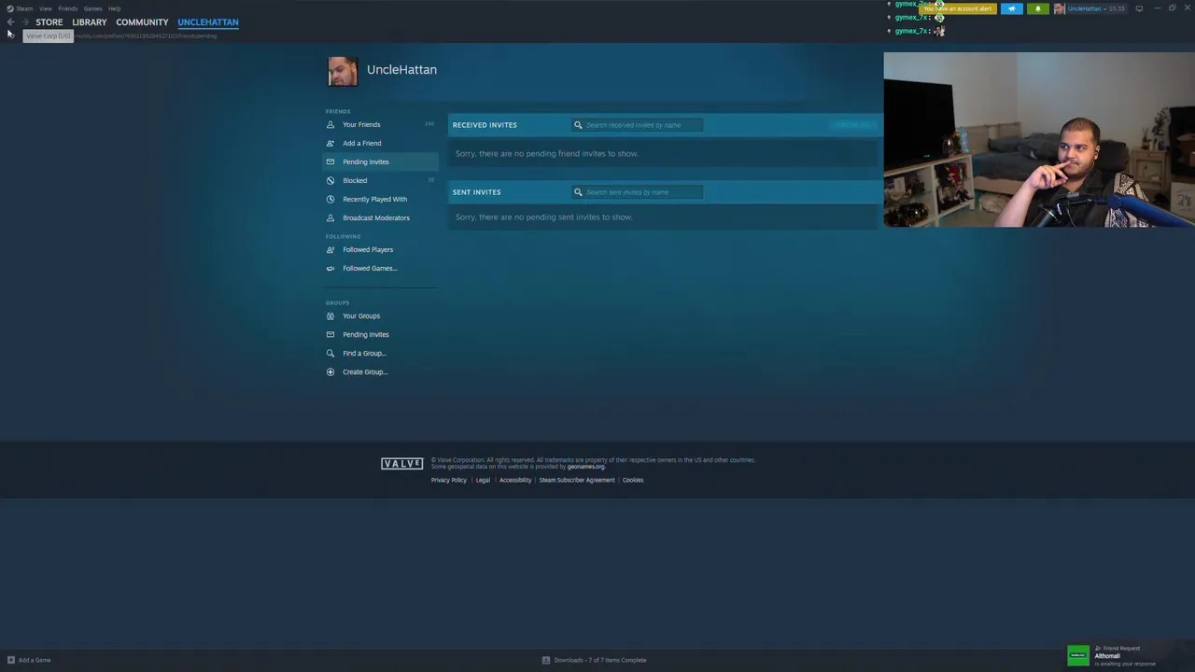Click the Add a Friend icon

[x=330, y=143]
